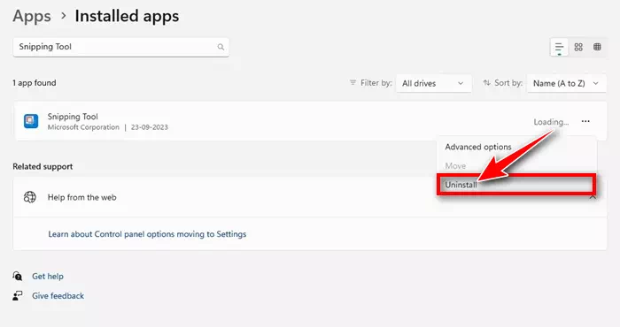The image size is (620, 327).
Task: Open the Get help link
Action: point(48,276)
